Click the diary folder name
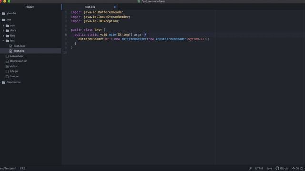 coord(13,30)
